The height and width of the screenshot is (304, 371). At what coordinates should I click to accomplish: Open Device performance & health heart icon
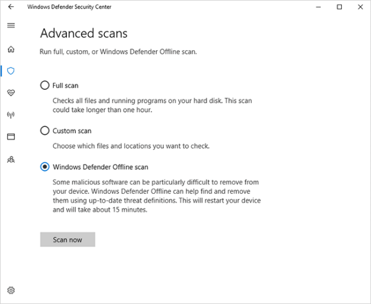[11, 93]
